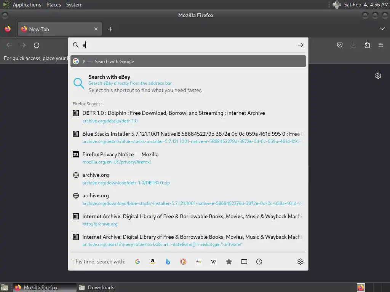
Task: Open DETR 1.0 Dolphin suggestion
Action: pyautogui.click(x=188, y=117)
